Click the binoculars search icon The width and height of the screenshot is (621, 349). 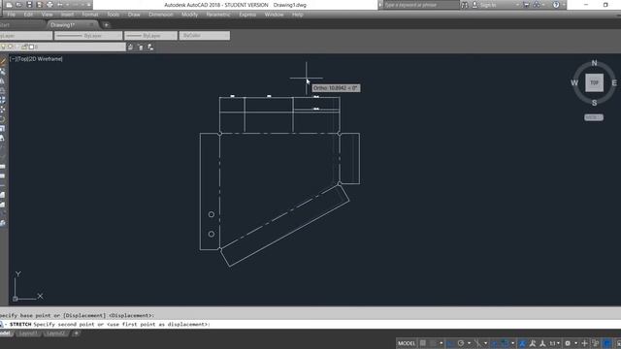tap(465, 5)
